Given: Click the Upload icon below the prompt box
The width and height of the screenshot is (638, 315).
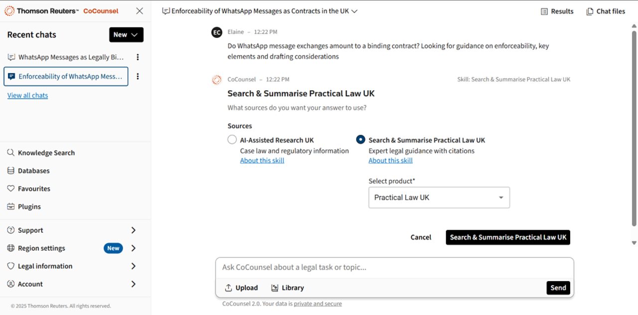Looking at the screenshot, I should (241, 288).
